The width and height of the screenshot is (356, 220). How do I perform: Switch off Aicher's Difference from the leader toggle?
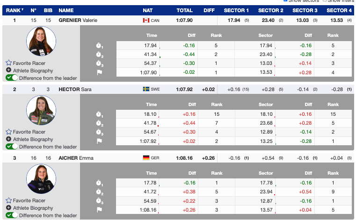click(12, 215)
